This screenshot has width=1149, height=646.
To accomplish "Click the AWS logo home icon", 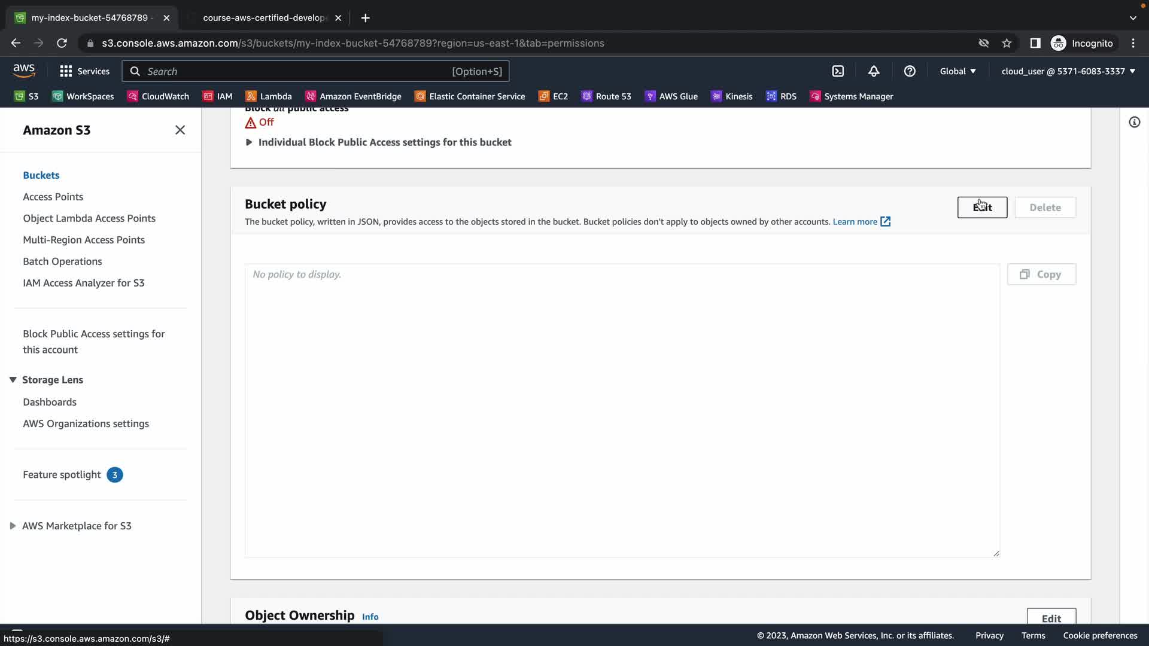I will (x=24, y=71).
